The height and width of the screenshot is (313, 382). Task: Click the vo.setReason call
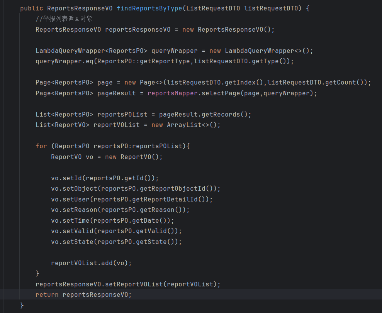point(74,210)
